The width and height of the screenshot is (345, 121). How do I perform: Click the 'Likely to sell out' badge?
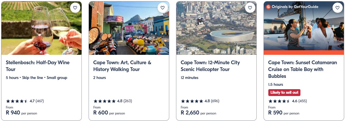[284, 93]
